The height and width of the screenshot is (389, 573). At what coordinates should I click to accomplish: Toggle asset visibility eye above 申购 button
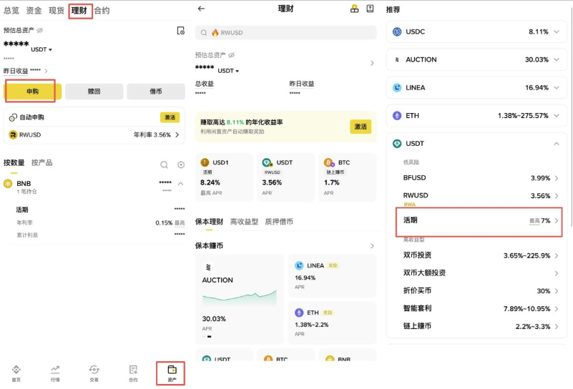[40, 31]
